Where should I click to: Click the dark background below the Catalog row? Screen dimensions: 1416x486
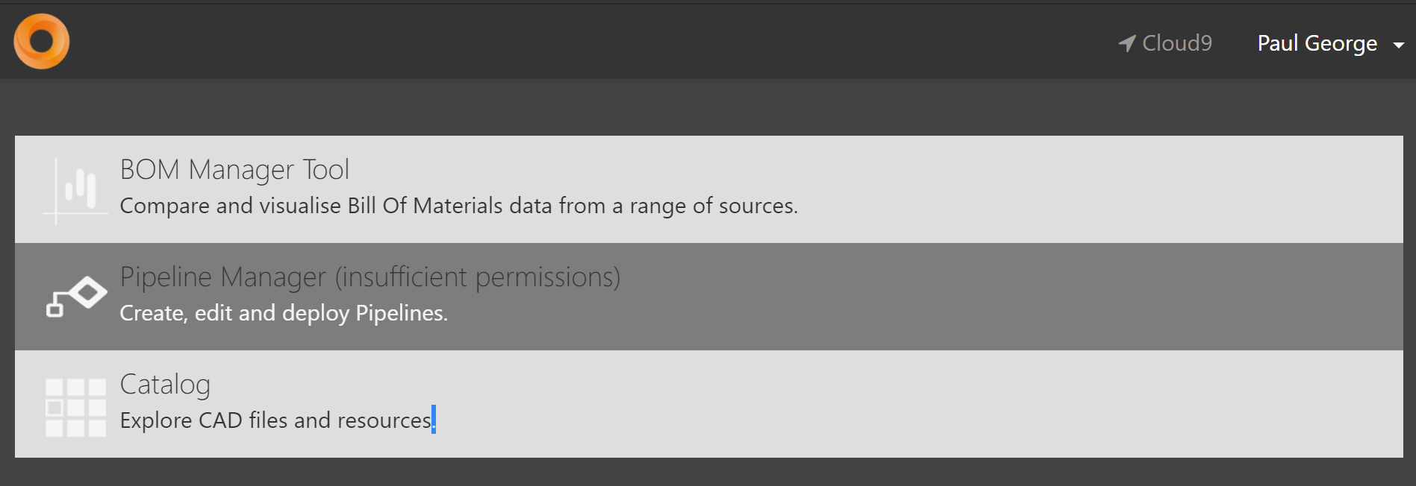coord(708,473)
